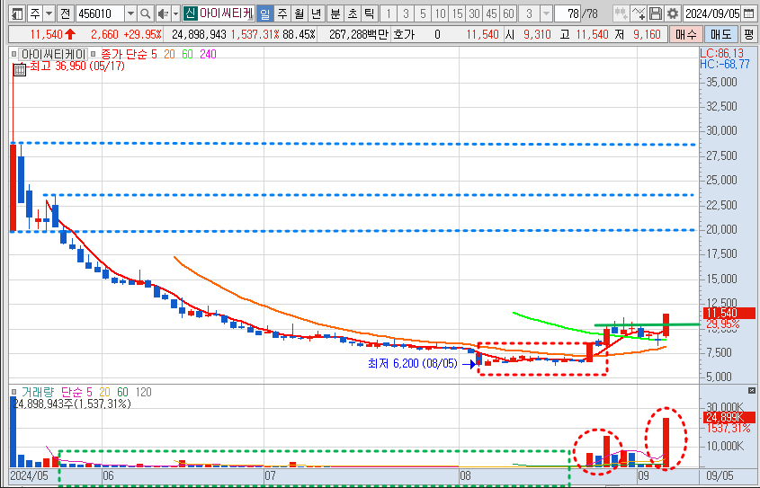Click the 최저 6,200 (08/05) low label
This screenshot has height=488, width=760.
click(x=413, y=364)
